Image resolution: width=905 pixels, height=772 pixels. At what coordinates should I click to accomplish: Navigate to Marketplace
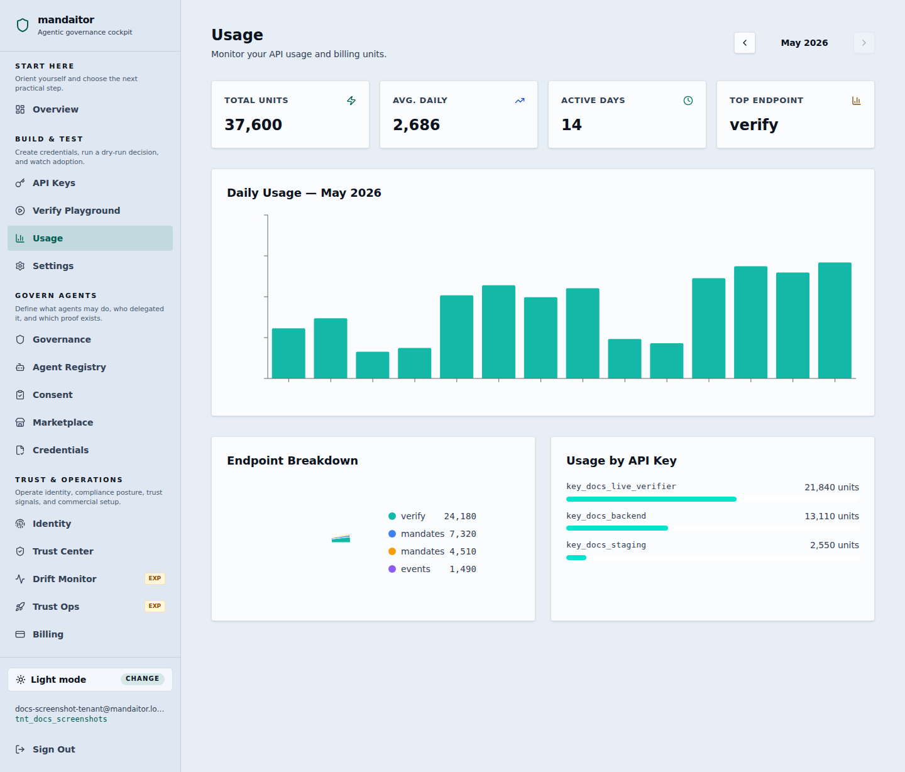[90, 422]
